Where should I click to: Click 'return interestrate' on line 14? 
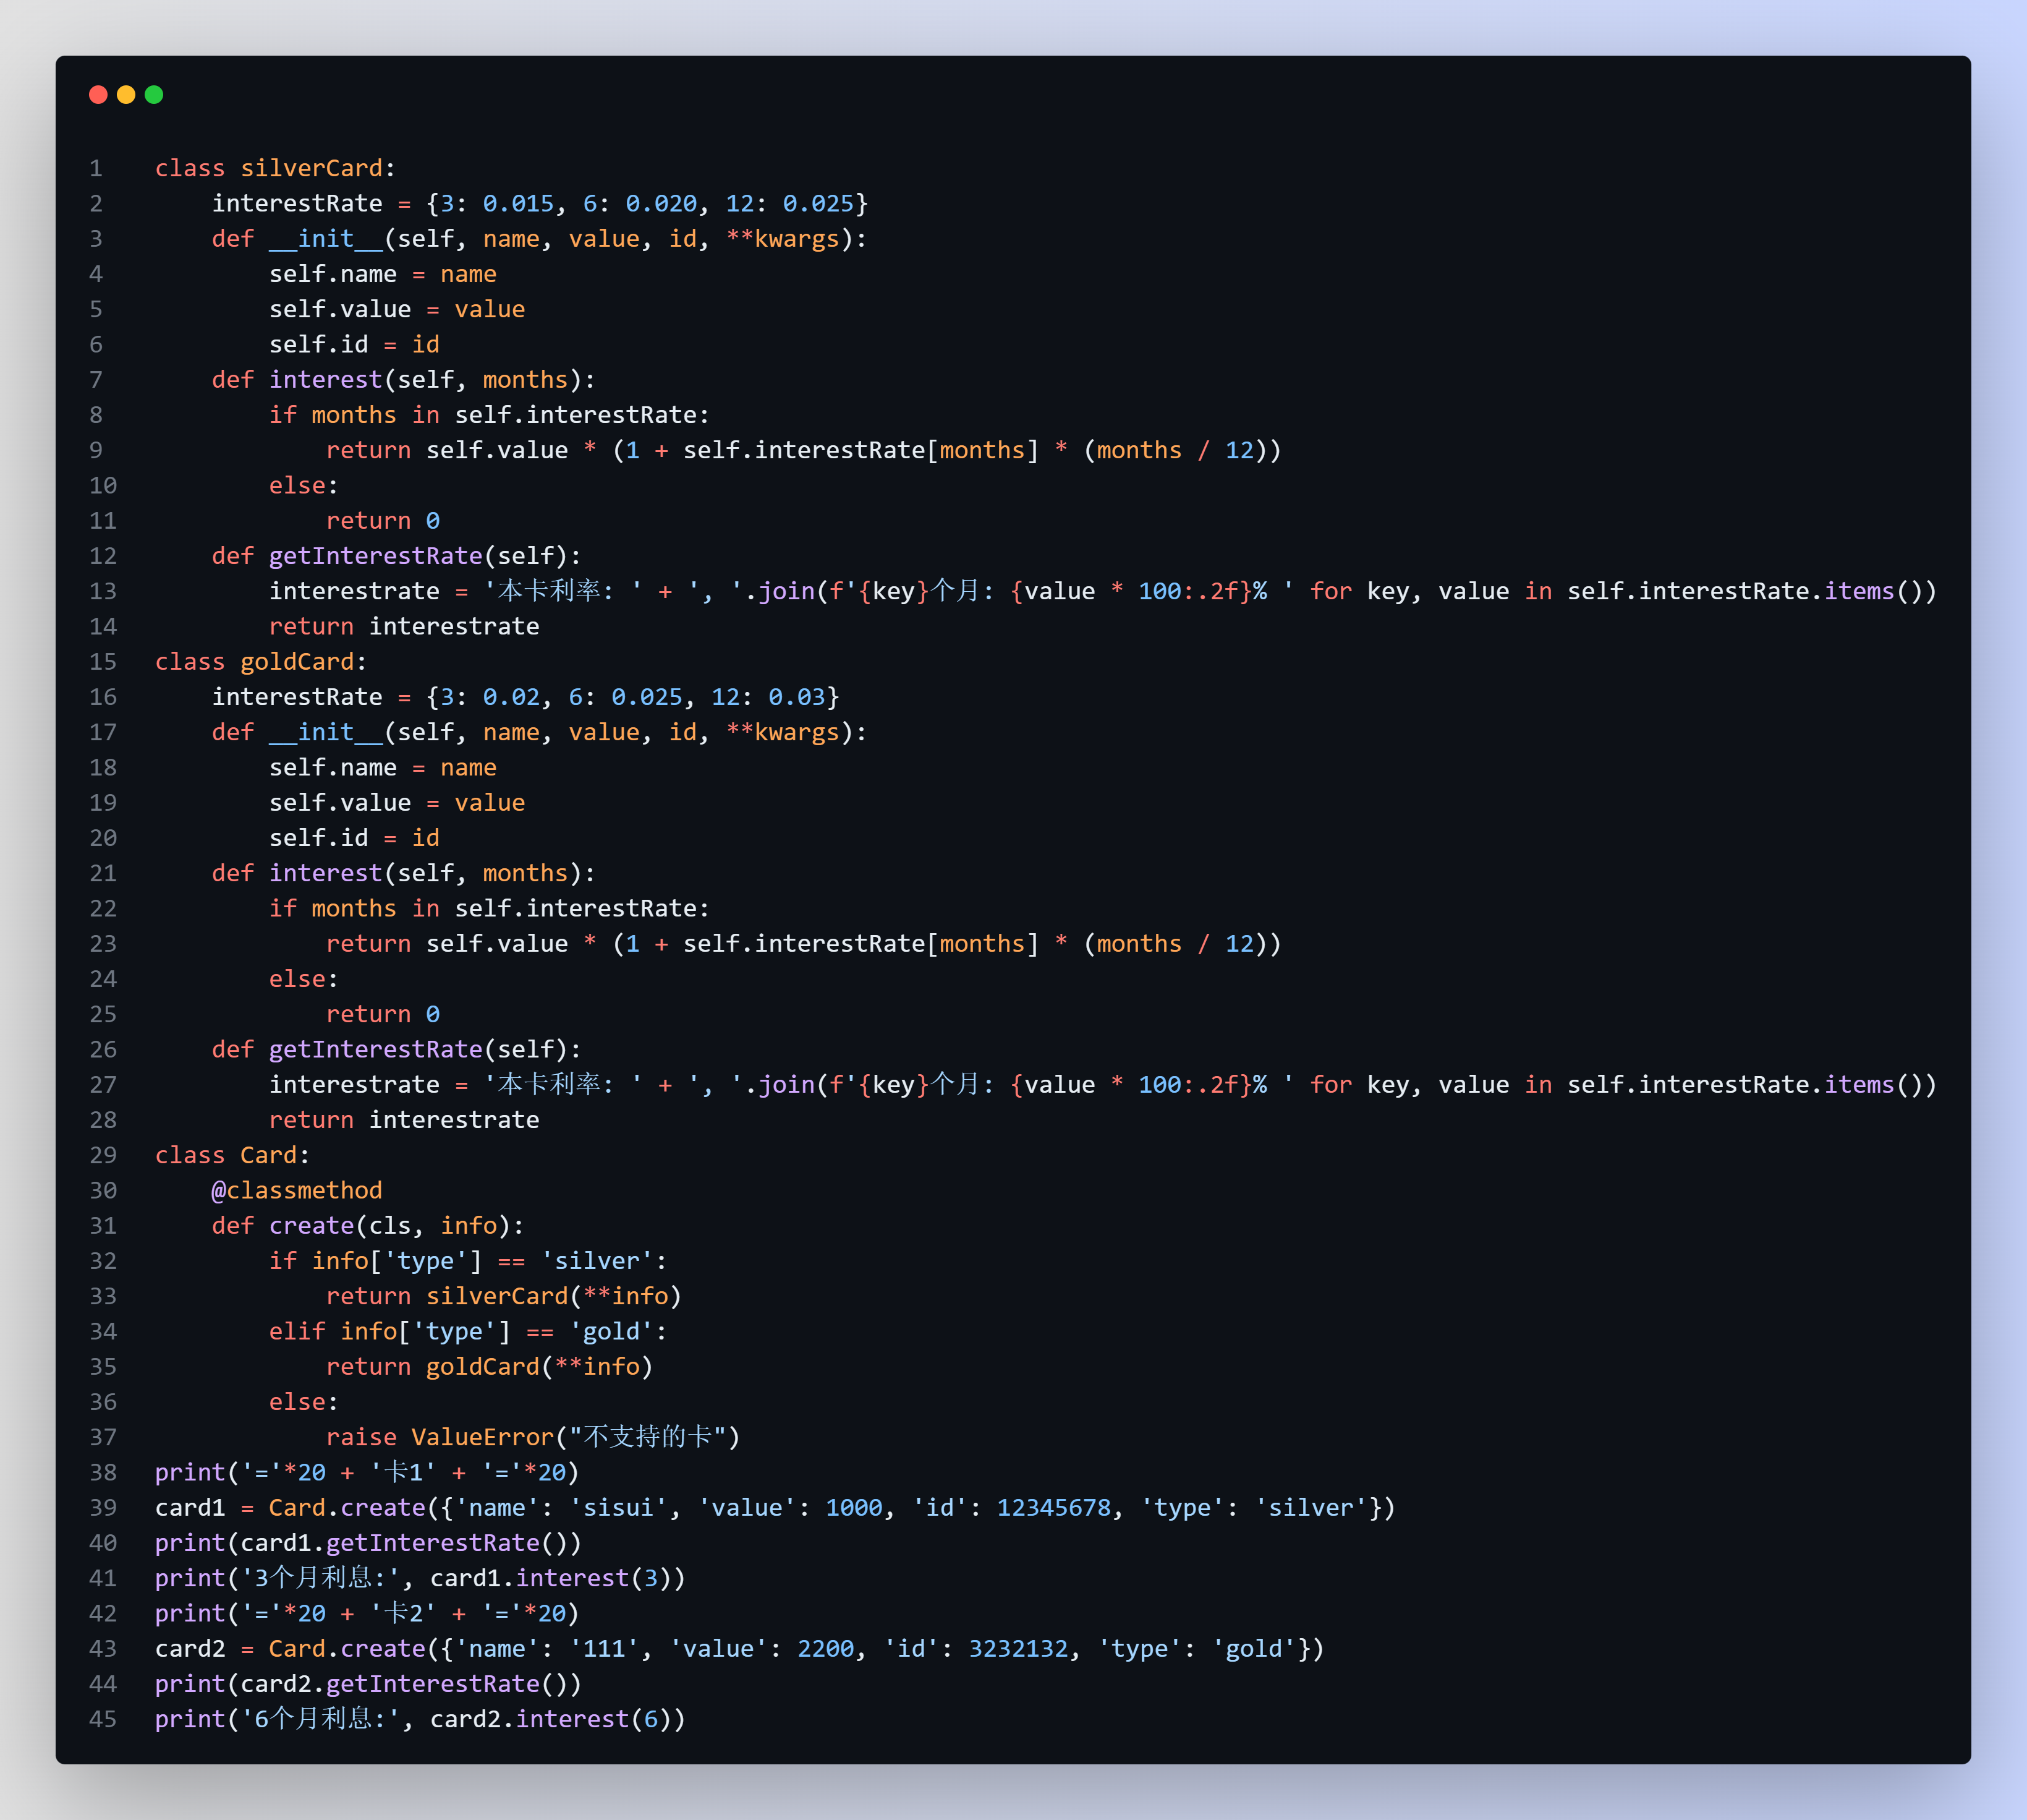pyautogui.click(x=404, y=626)
